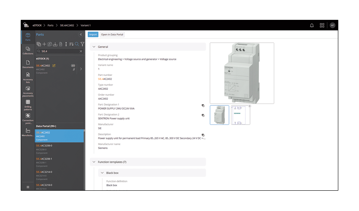The height and width of the screenshot is (211, 359).
Task: Click the Siemens manufacturer name value
Action: point(103,148)
